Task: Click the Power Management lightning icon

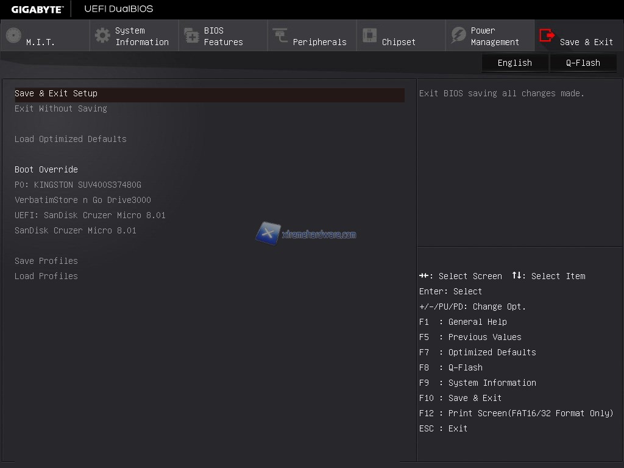Action: click(458, 35)
